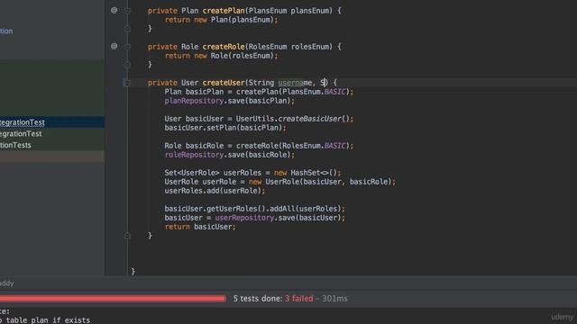This screenshot has width=577, height=324.
Task: Place cursor on 'createUser' method name declaration
Action: pos(224,83)
